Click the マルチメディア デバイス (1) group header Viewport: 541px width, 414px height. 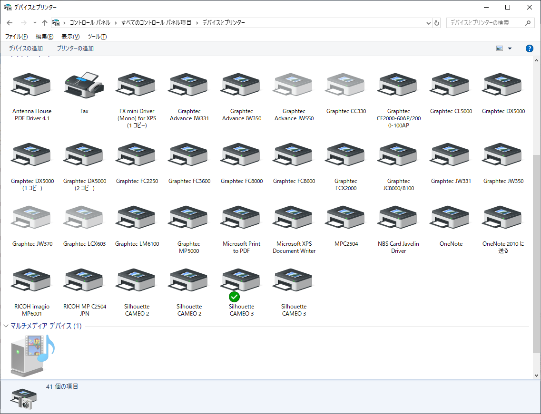pos(46,326)
